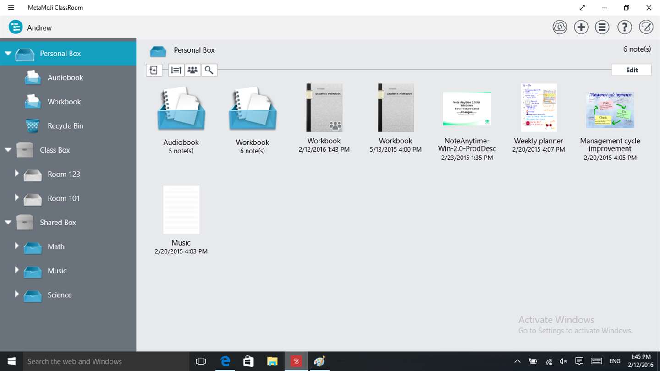660x371 pixels.
Task: Click the ENG language indicator
Action: point(615,361)
